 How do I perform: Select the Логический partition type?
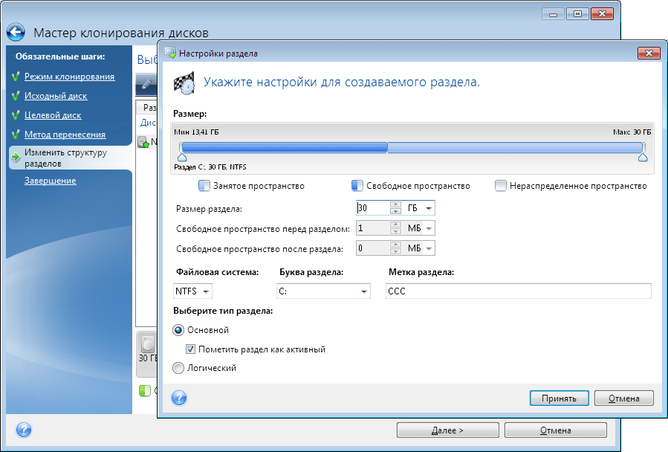178,367
